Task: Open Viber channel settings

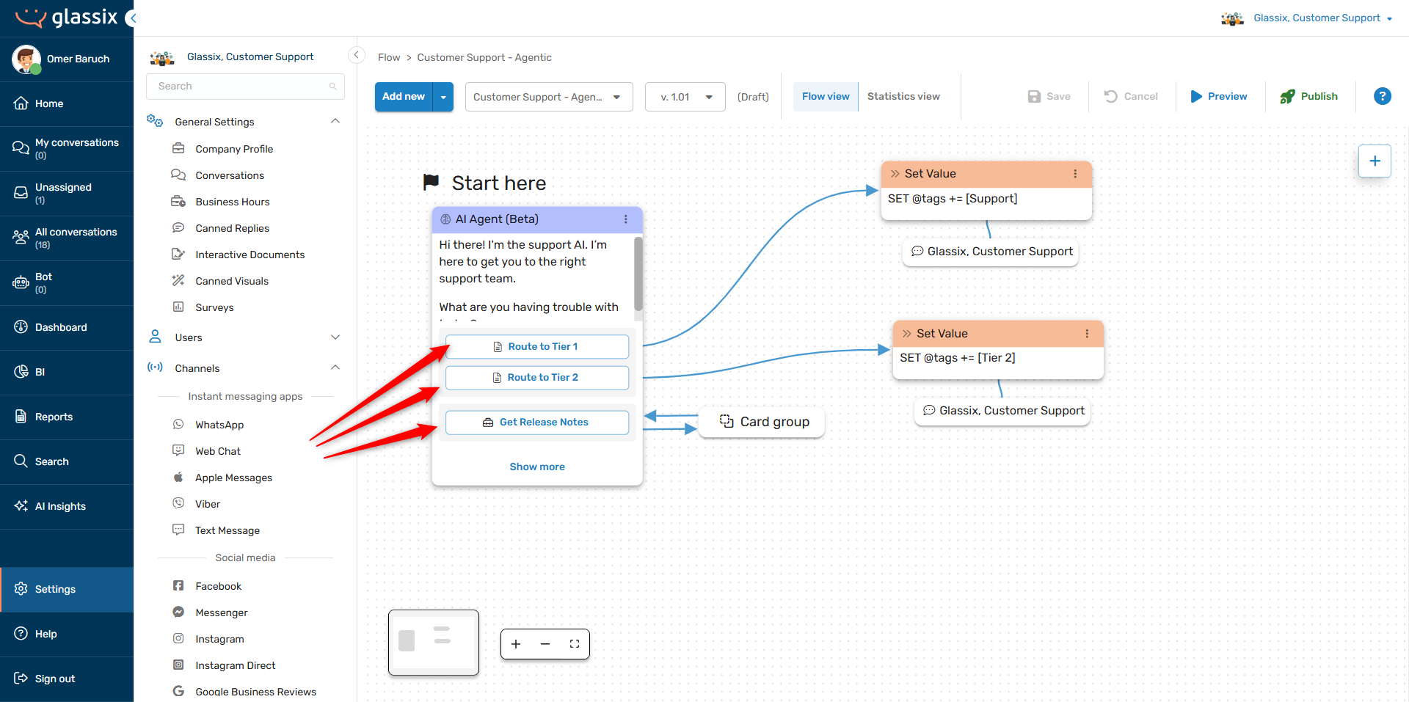Action: 208,504
